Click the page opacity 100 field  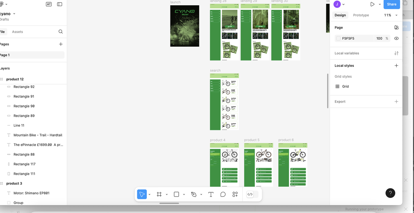pos(379,38)
